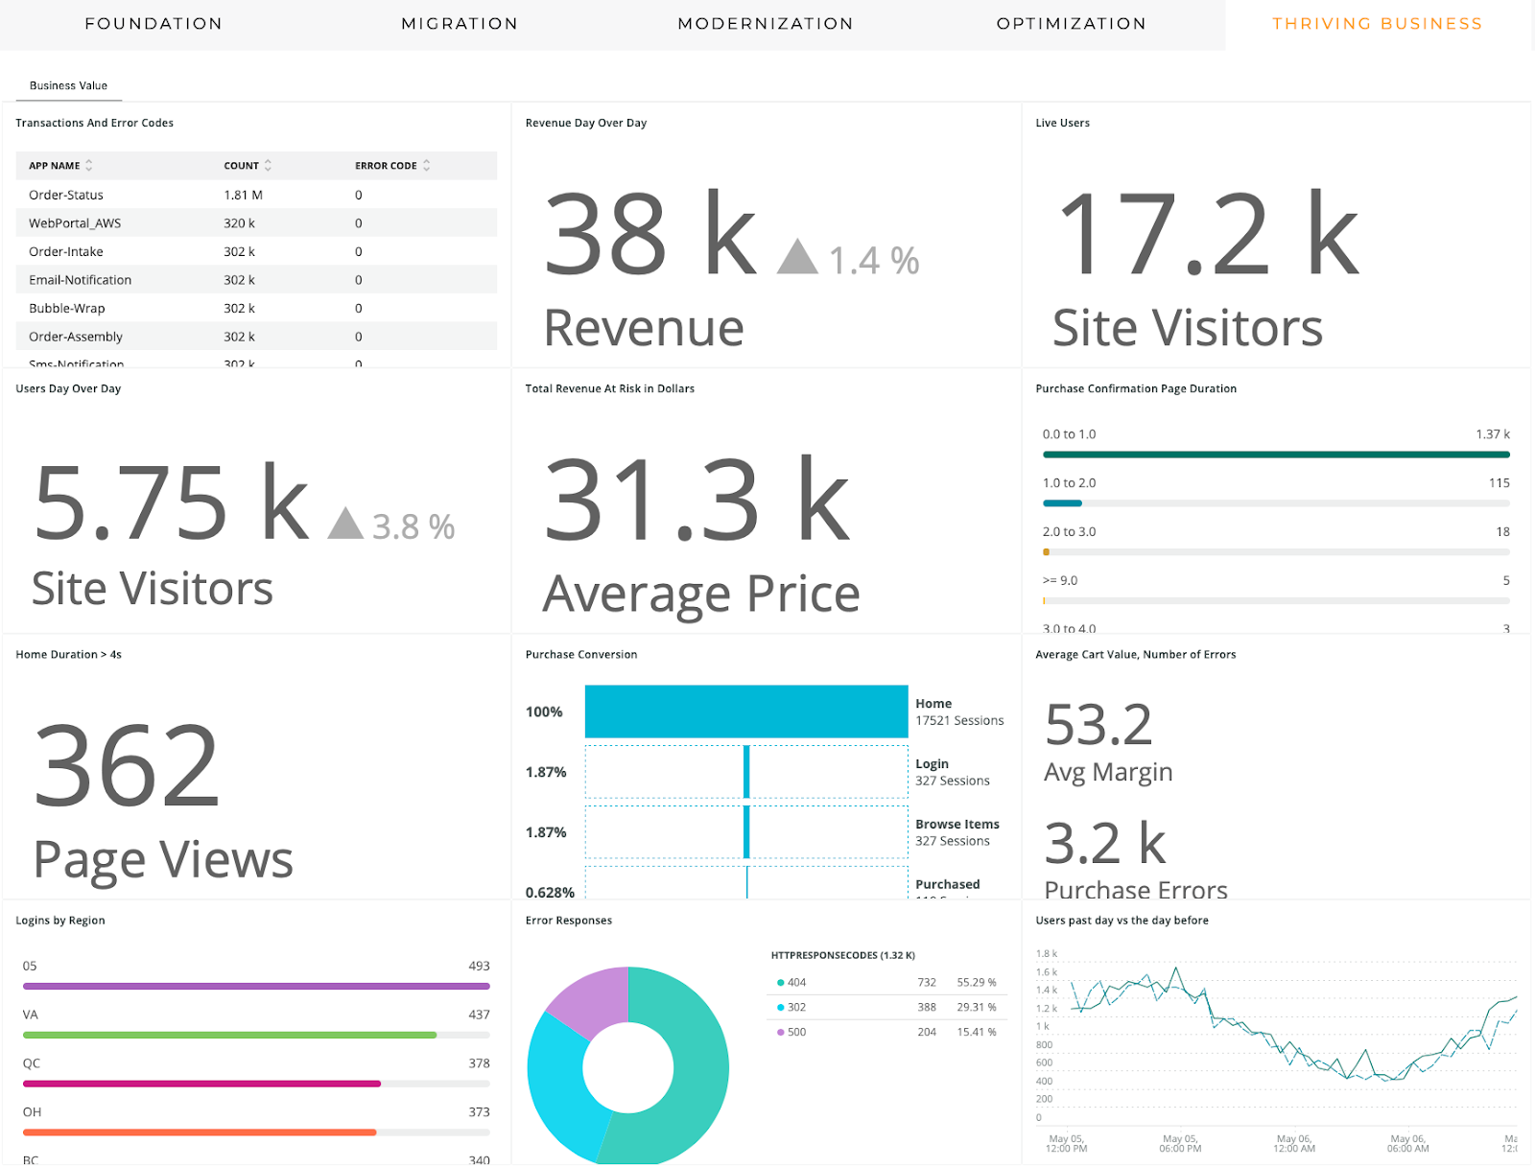Click the Home Duration > 4s title

click(x=69, y=655)
